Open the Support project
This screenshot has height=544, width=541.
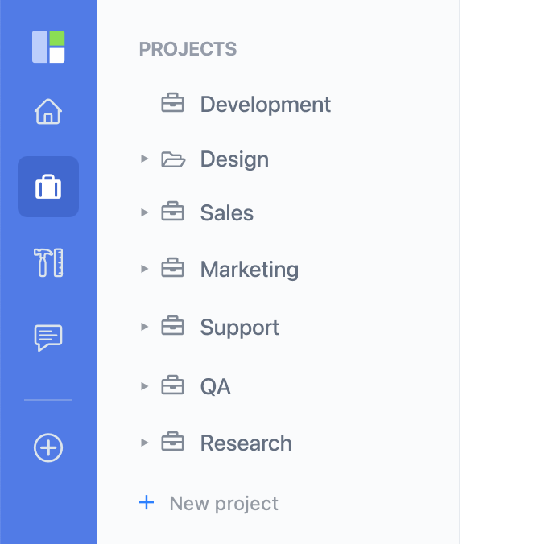click(239, 328)
